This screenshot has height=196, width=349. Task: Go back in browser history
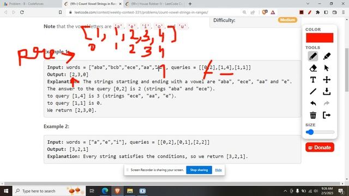6,12
